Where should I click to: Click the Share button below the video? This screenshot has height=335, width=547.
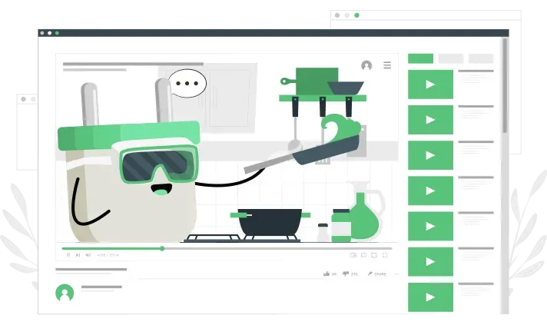tap(377, 274)
